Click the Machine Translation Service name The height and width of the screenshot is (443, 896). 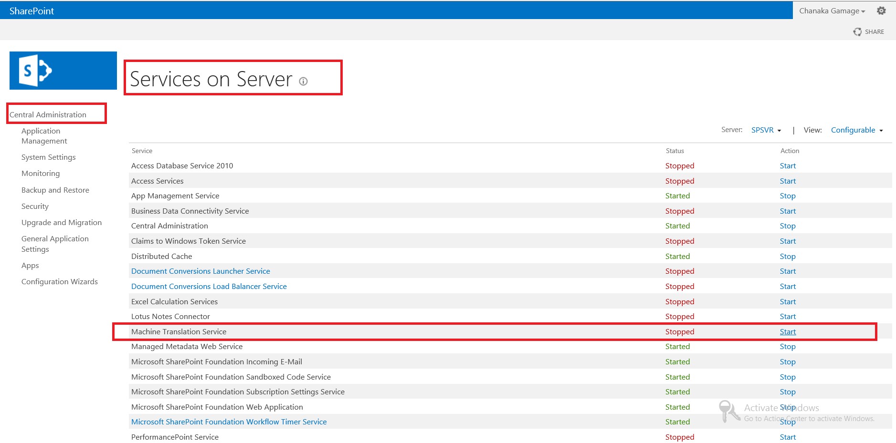pos(179,331)
